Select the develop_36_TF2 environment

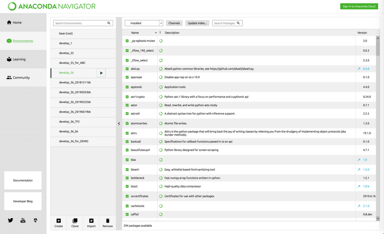[x=83, y=122]
